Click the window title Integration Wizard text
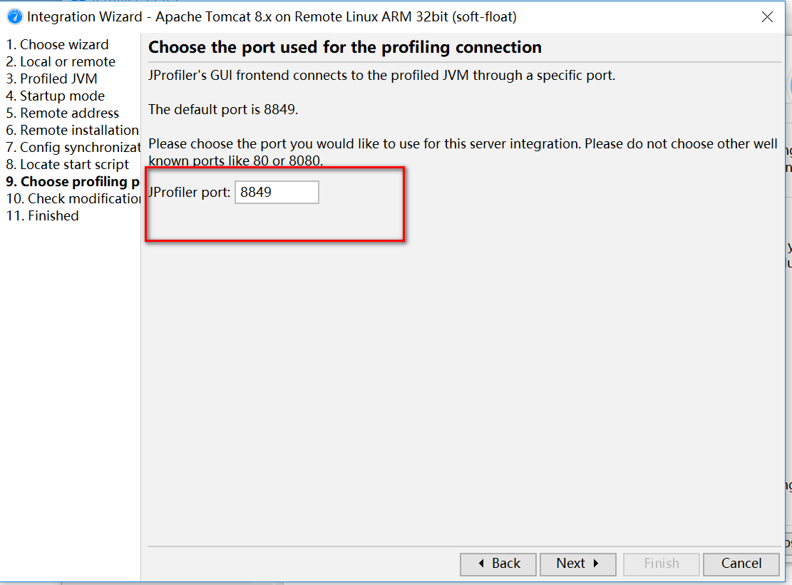Viewport: 792px width, 585px height. coord(272,16)
